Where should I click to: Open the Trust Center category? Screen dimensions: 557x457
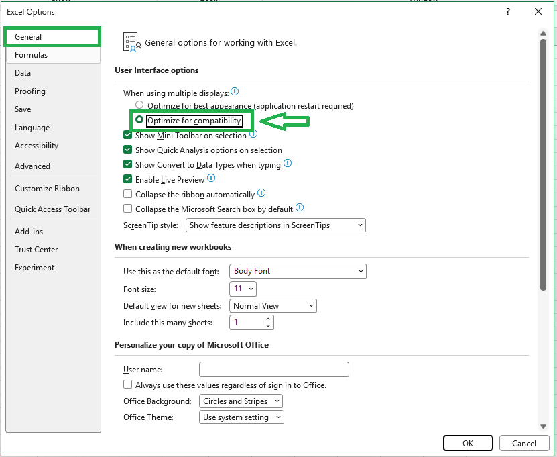53,250
